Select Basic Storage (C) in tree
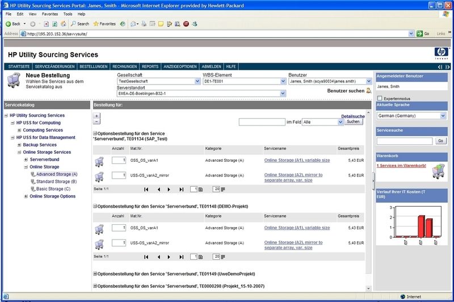The height and width of the screenshot is (302, 454). [53, 189]
